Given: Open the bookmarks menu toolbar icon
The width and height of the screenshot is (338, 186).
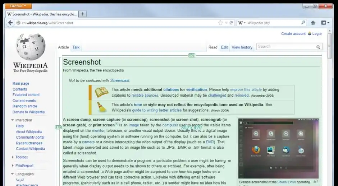Looking at the screenshot, I should [325, 23].
